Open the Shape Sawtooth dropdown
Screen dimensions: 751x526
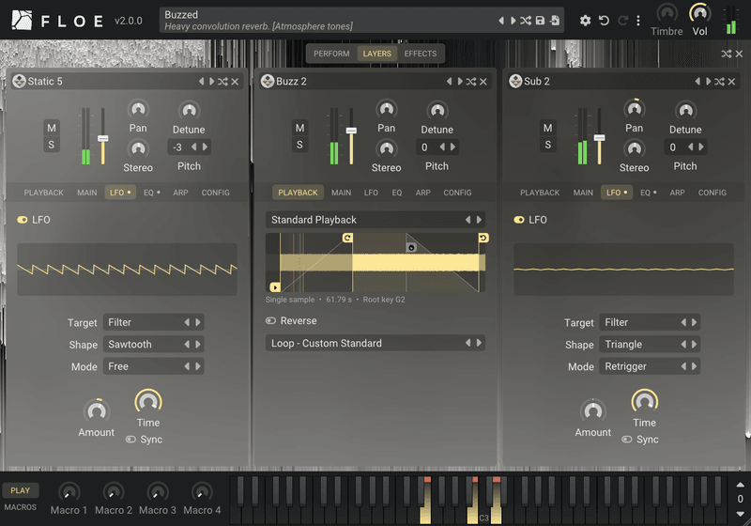coord(153,345)
